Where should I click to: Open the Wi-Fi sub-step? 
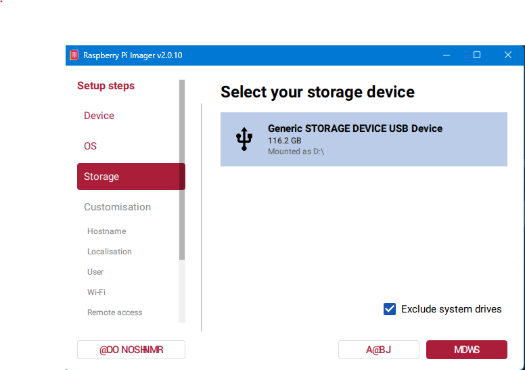[96, 292]
